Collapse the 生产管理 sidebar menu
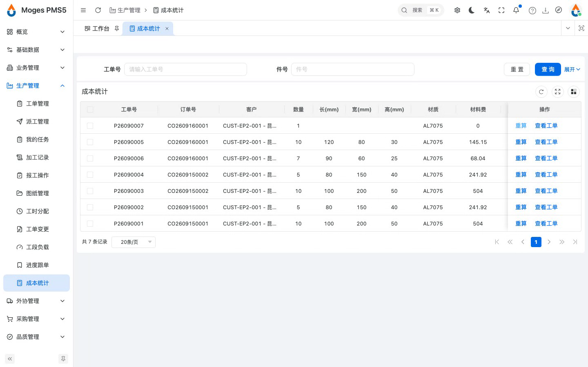The image size is (588, 367). coord(36,86)
